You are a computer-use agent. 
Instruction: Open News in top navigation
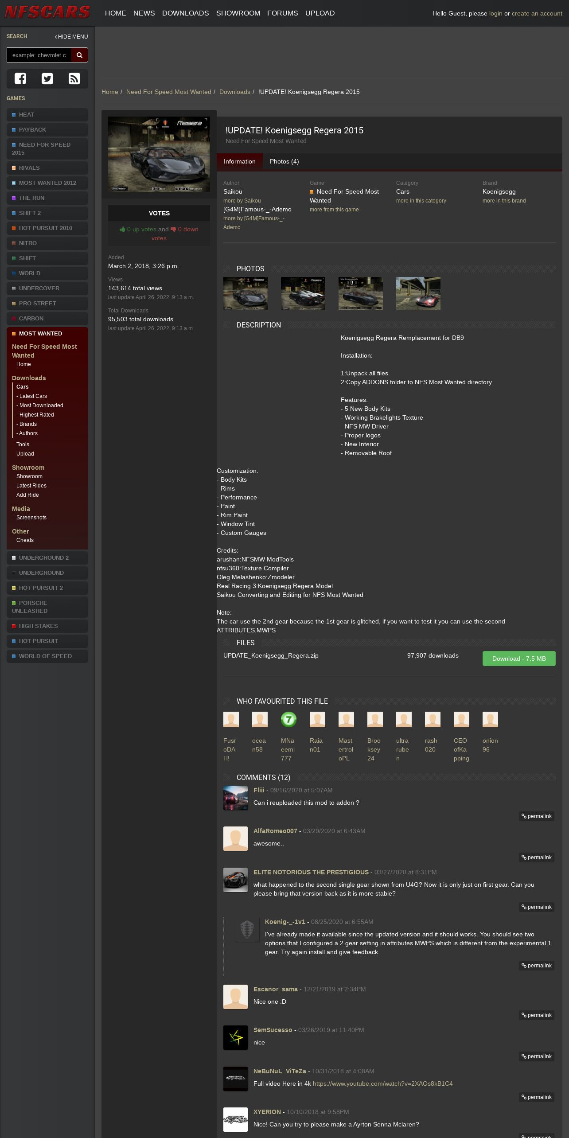[144, 13]
